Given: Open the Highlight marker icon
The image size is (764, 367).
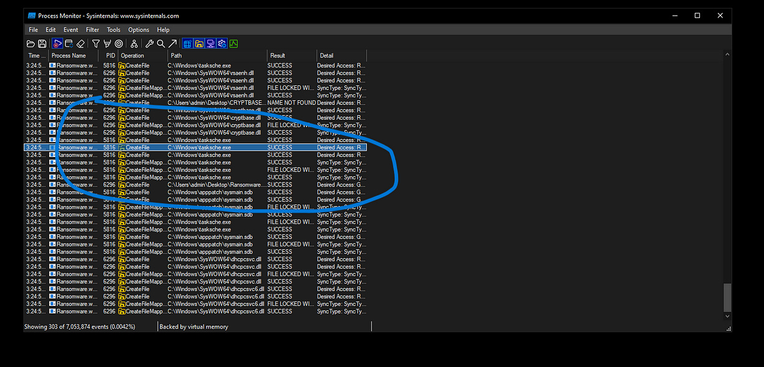Looking at the screenshot, I should click(107, 44).
